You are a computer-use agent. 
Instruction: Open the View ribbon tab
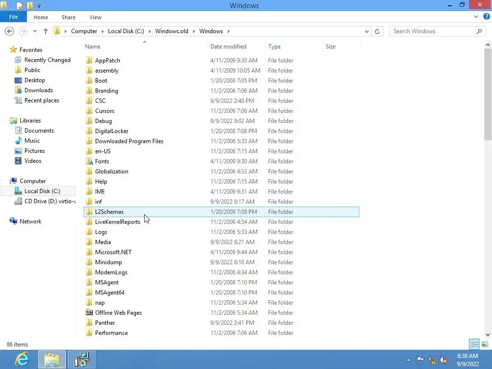(x=95, y=17)
